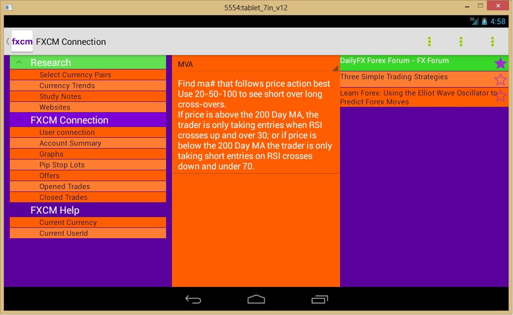Open the MVA note dropdown spinner
Image resolution: width=513 pixels, height=315 pixels.
(x=256, y=64)
